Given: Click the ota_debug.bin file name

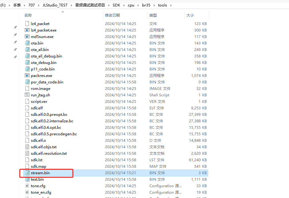Looking at the screenshot, I should pos(44,62).
